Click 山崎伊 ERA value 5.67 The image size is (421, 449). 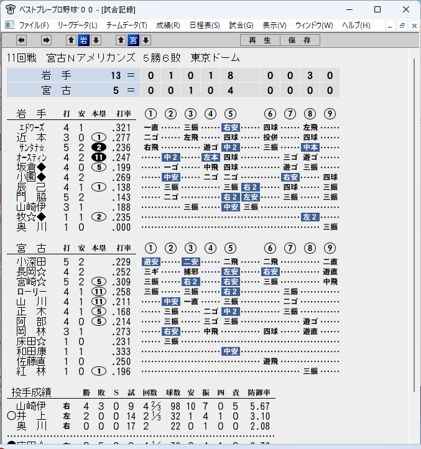(x=260, y=406)
